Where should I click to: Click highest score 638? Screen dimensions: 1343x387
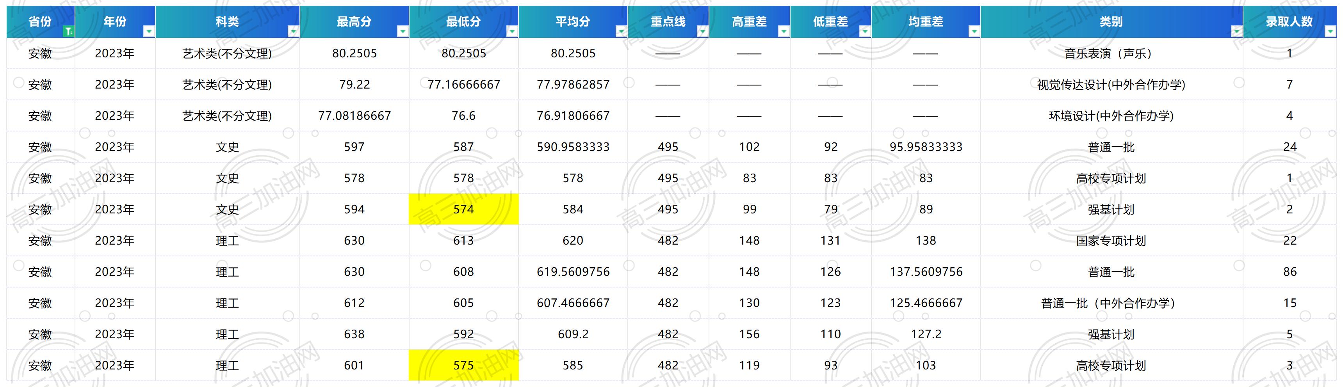tap(354, 334)
